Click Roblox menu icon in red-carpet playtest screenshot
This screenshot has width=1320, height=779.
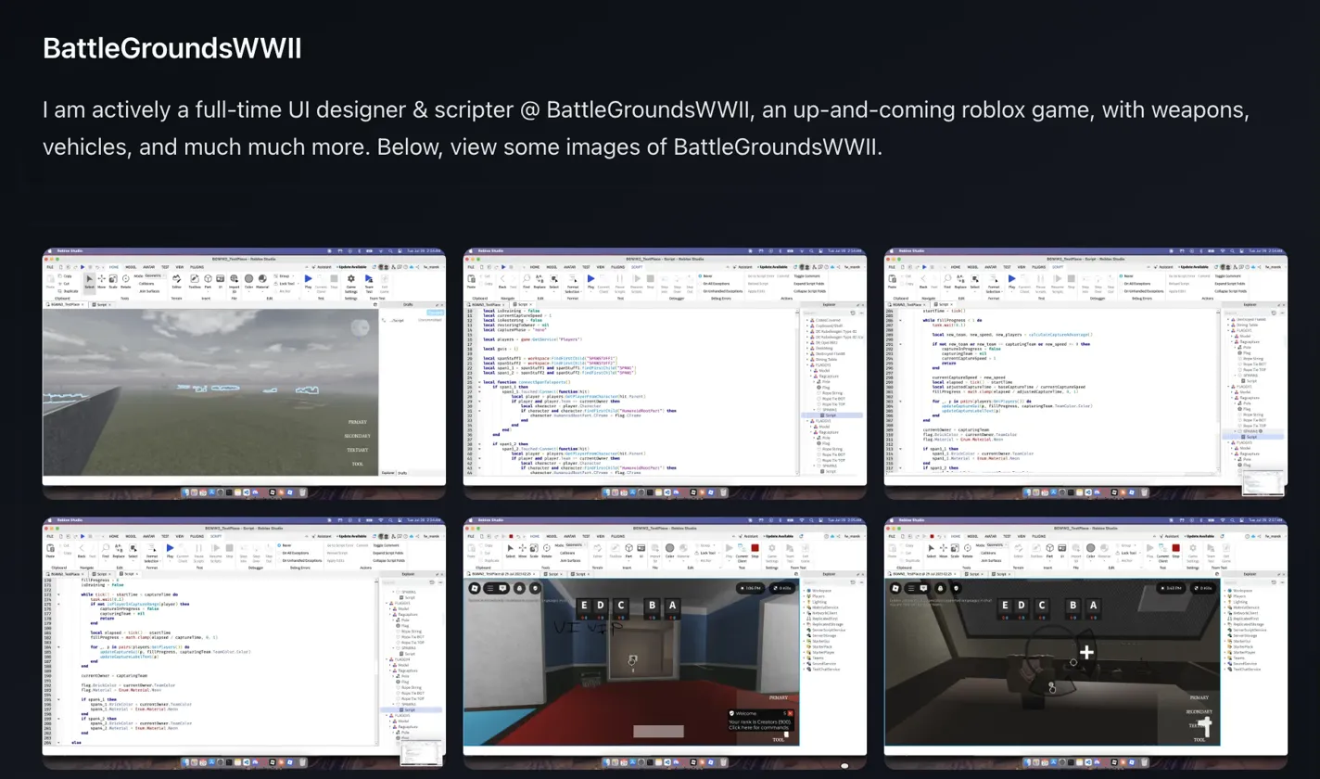(x=474, y=588)
